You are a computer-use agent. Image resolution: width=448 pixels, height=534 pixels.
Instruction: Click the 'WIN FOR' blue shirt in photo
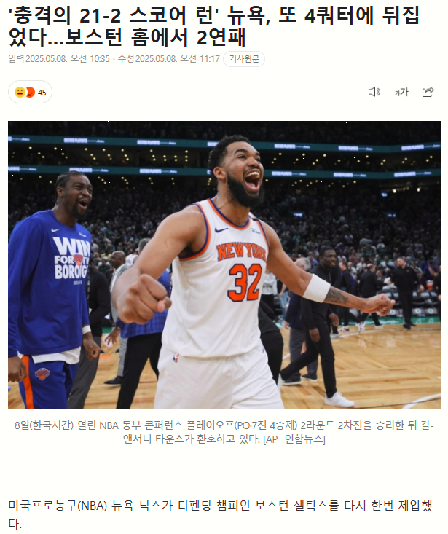[x=71, y=258]
